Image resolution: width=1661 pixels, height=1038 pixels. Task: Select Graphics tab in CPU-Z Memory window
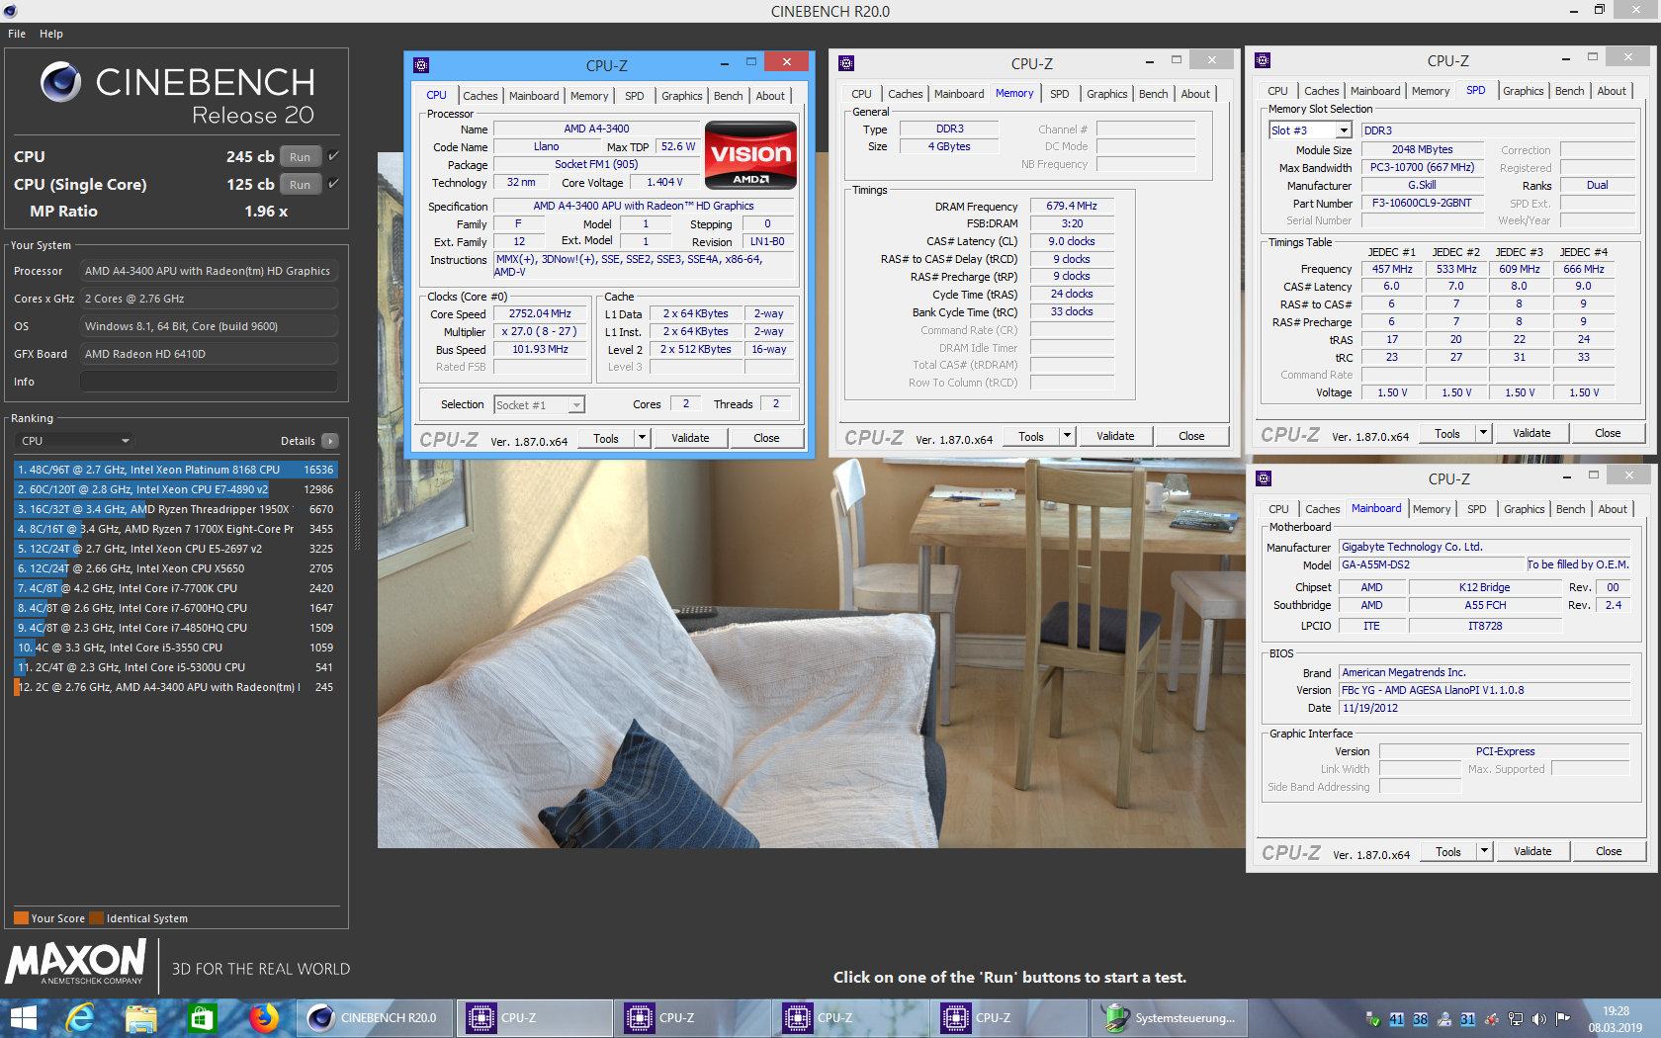pyautogui.click(x=1106, y=94)
